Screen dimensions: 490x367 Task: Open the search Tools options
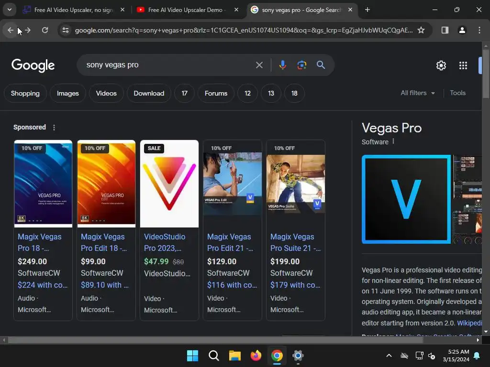(x=457, y=93)
